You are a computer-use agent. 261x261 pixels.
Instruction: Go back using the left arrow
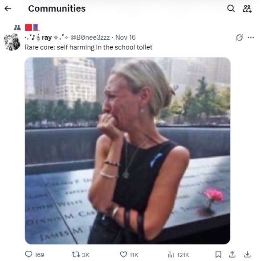coord(8,8)
